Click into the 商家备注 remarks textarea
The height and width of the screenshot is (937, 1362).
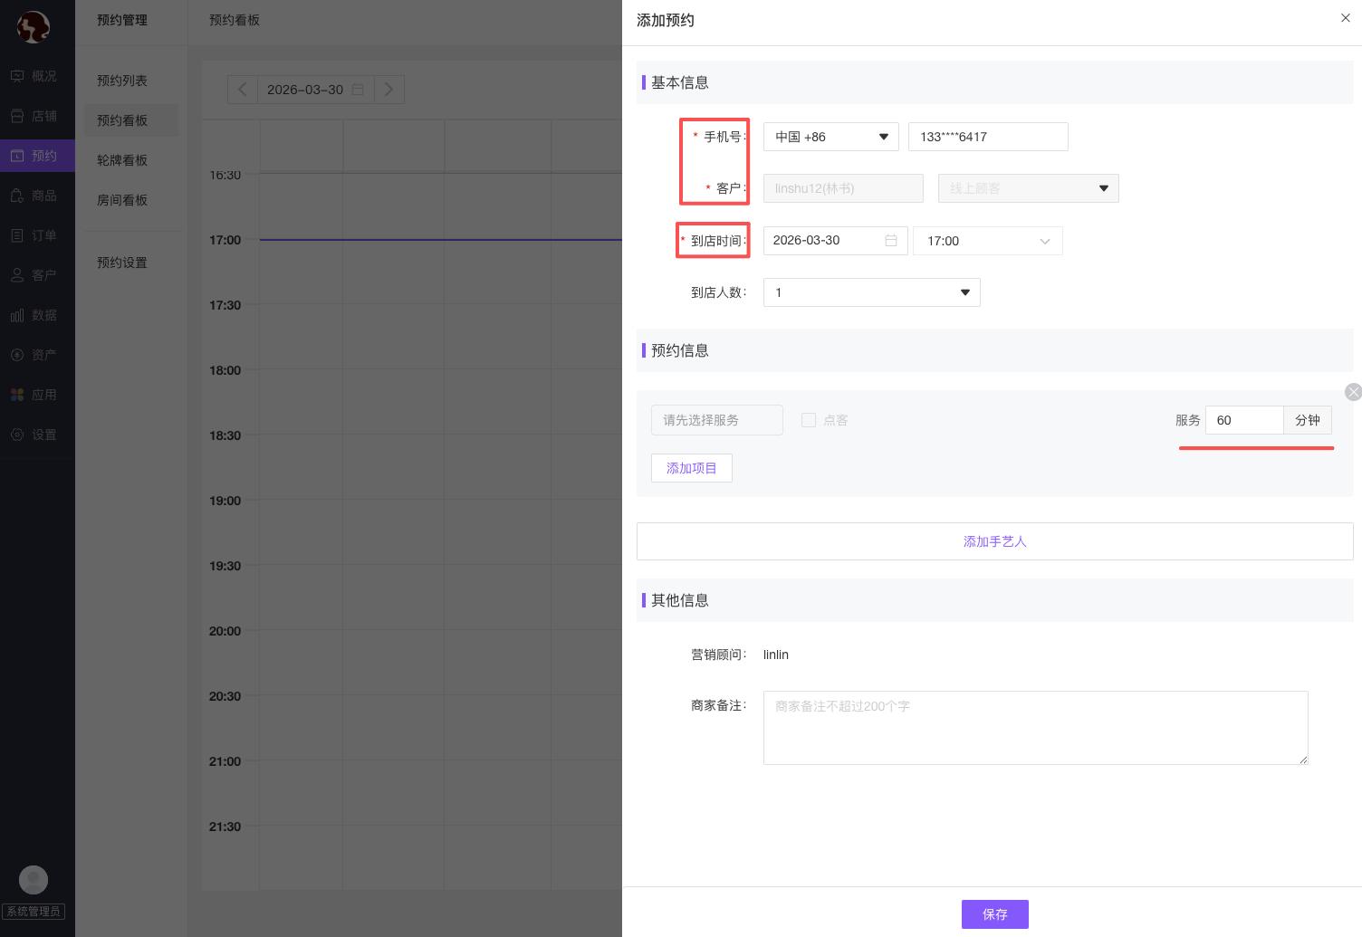[1035, 728]
